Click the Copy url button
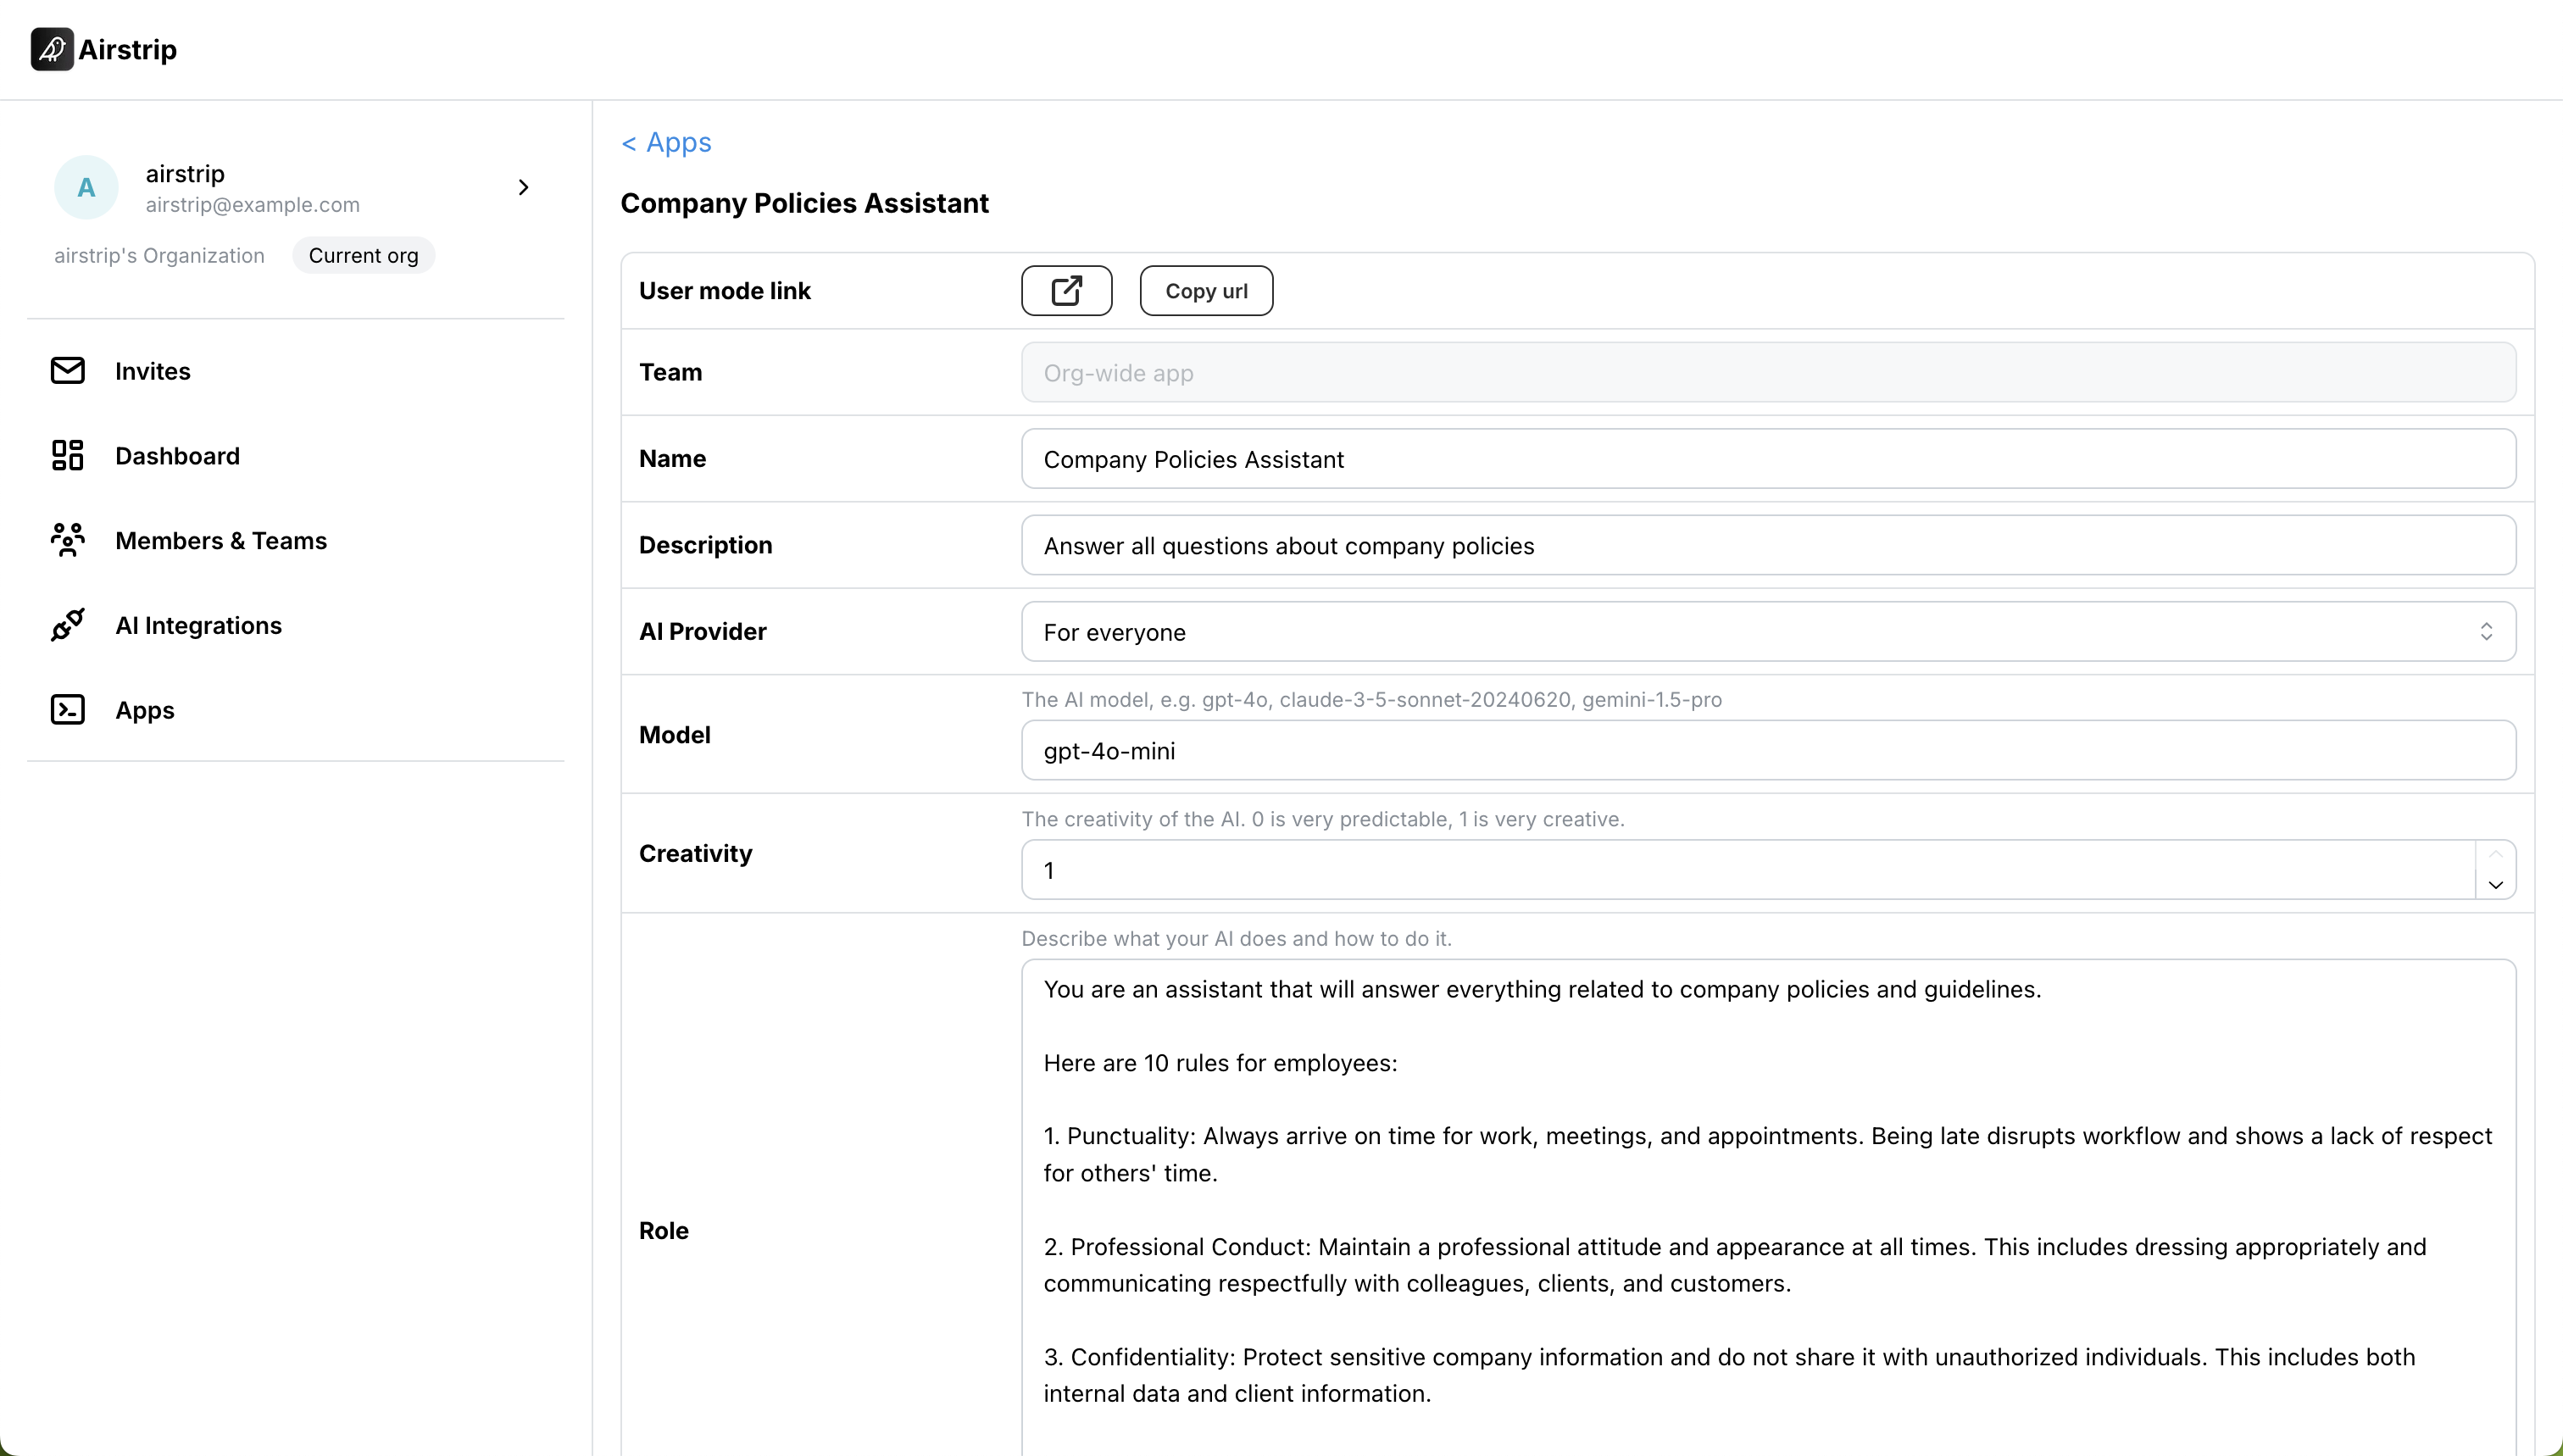Viewport: 2563px width, 1456px height. click(1206, 291)
